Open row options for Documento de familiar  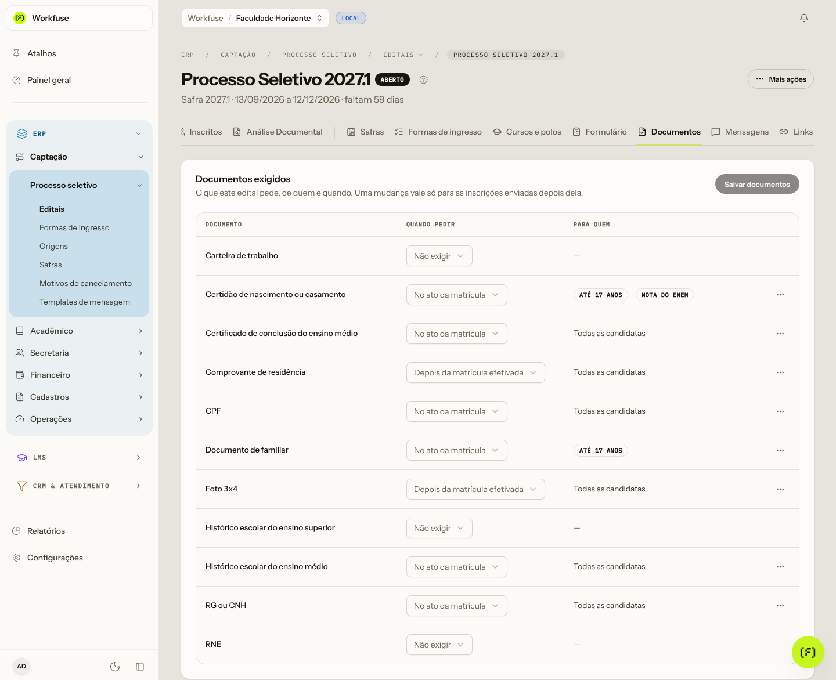tap(780, 450)
